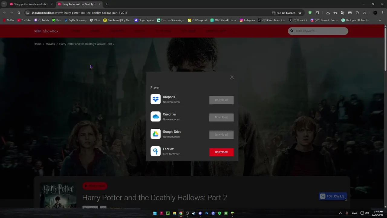Close the 'harry potter' search result tab
The image size is (387, 218).
click(51, 4)
